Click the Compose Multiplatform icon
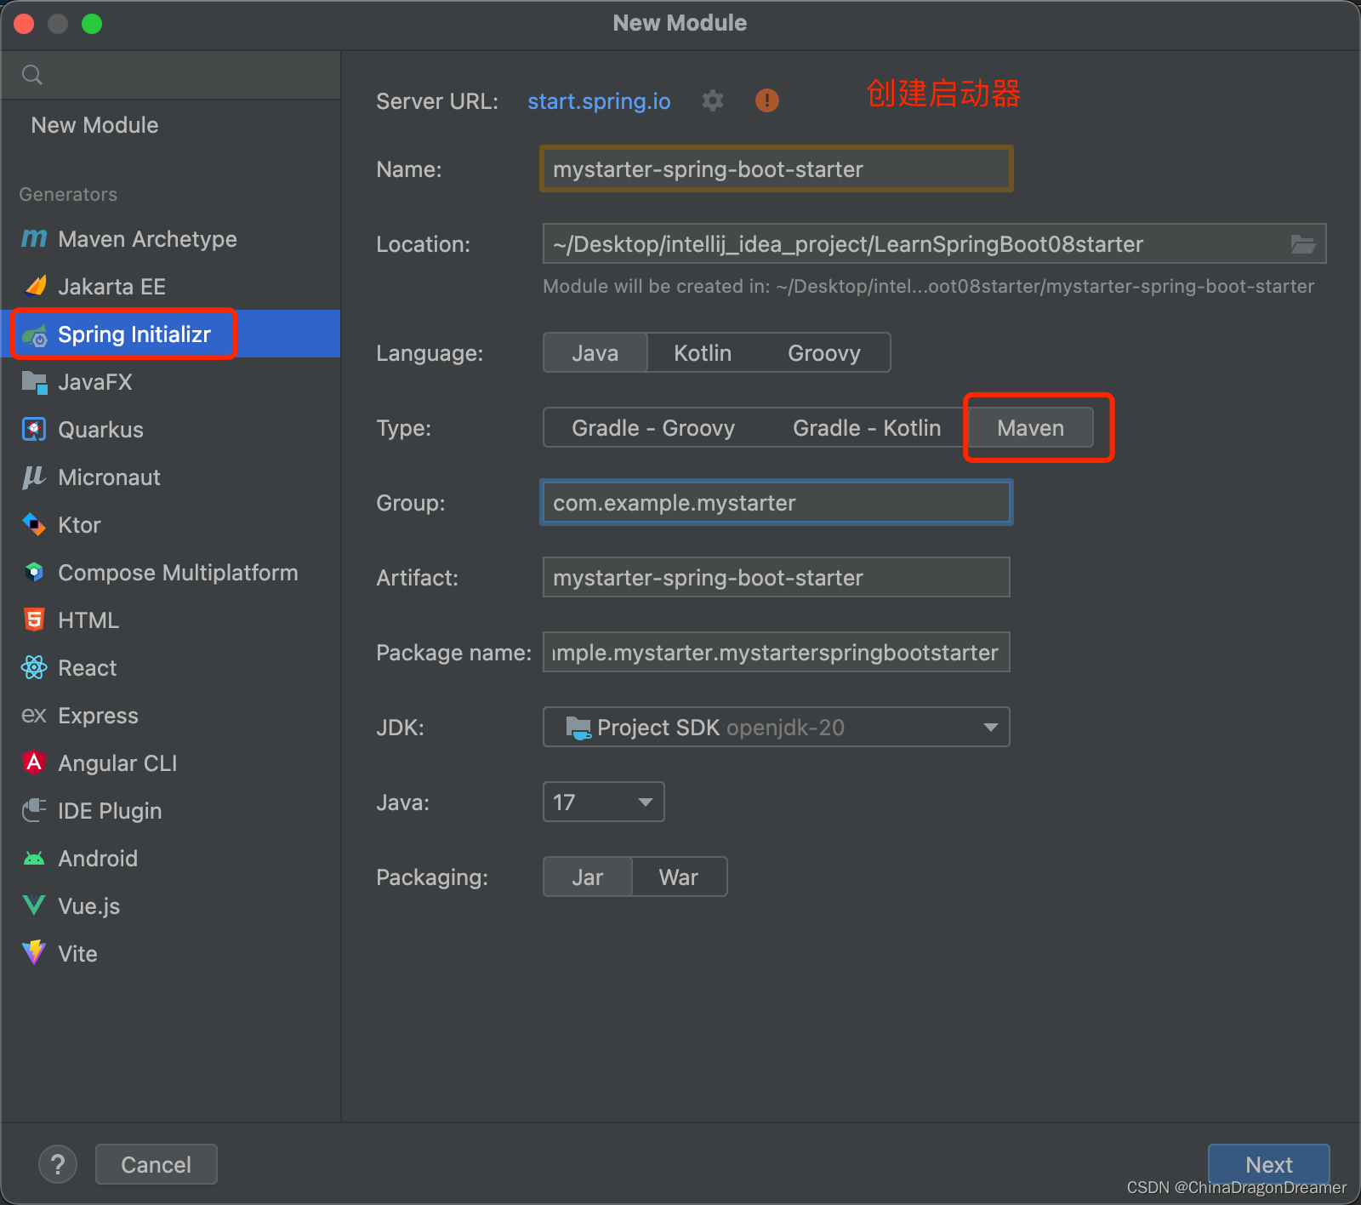Screen dimensions: 1361x1205 click(34, 572)
